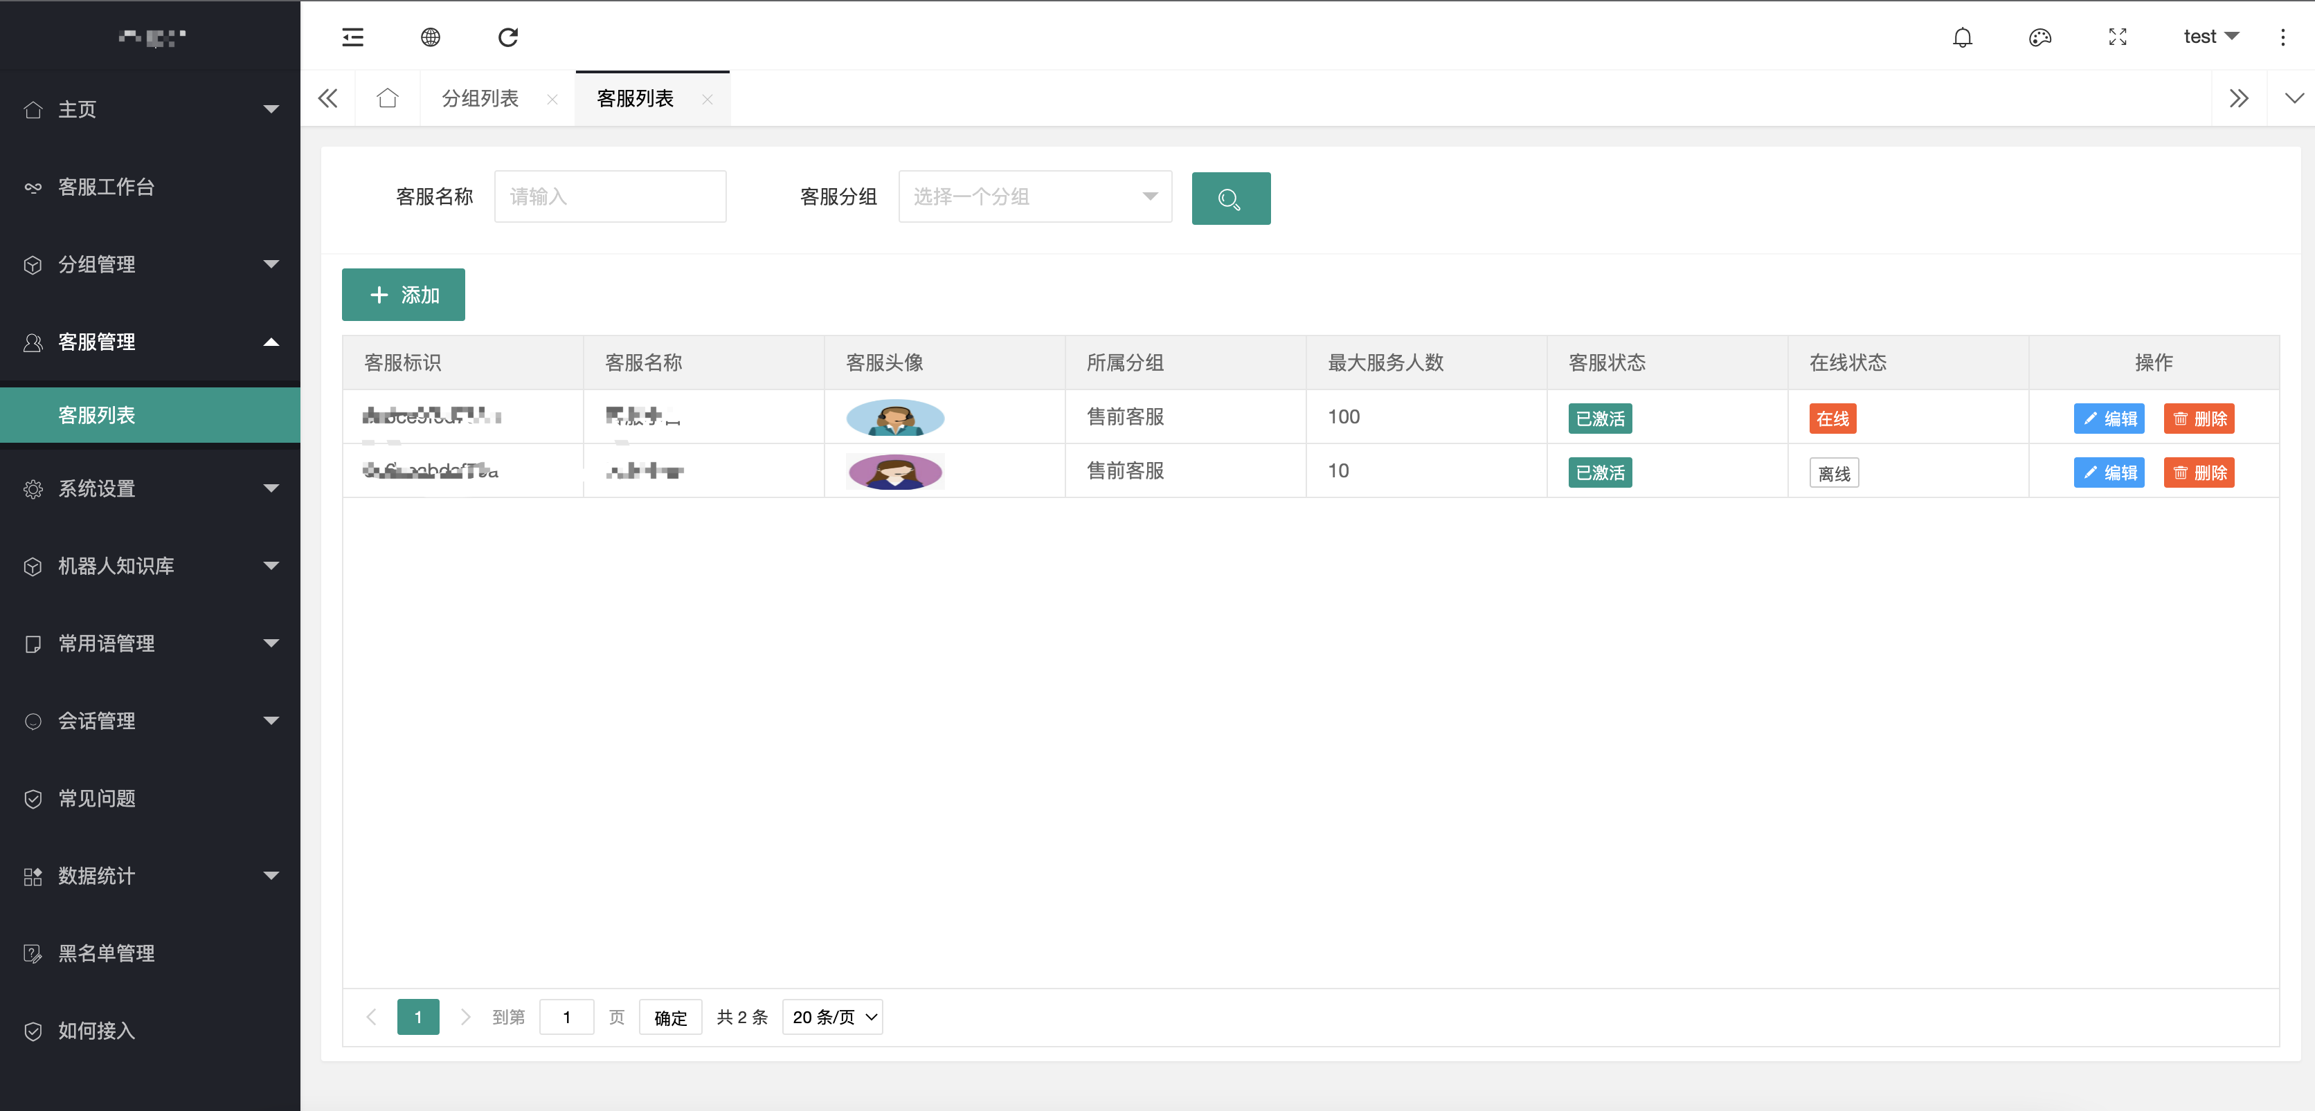2315x1111 pixels.
Task: Open the headset avatar thumbnail
Action: [x=895, y=418]
